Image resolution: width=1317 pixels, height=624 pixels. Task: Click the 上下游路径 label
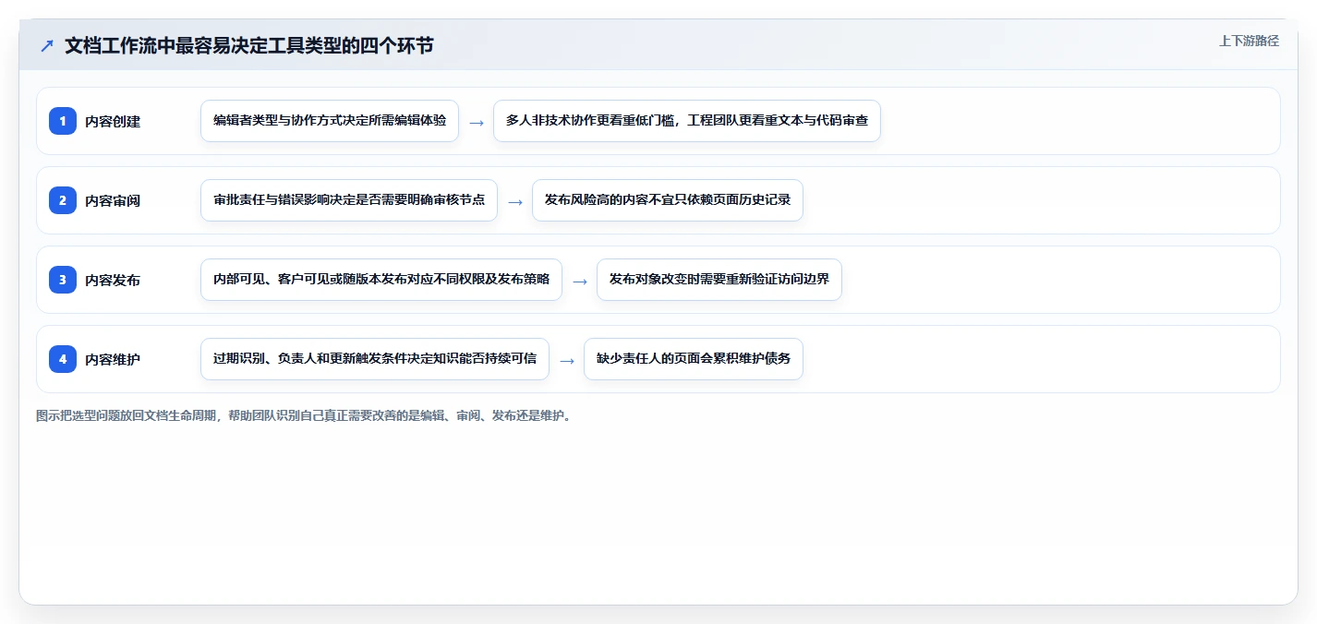click(1249, 41)
